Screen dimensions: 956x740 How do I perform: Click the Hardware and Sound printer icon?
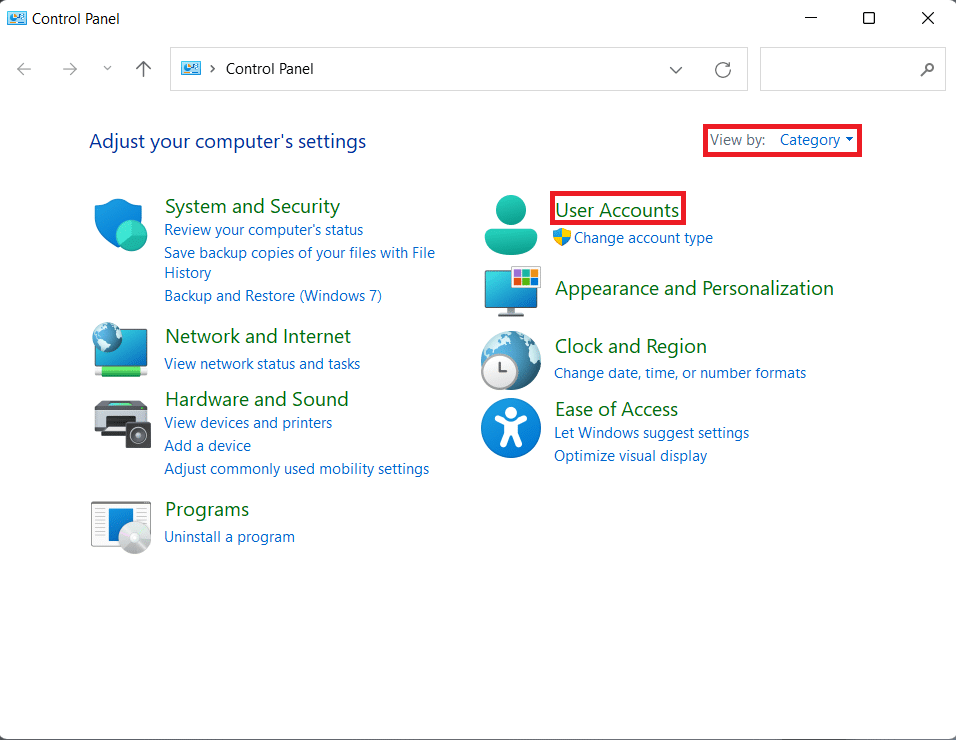point(121,422)
